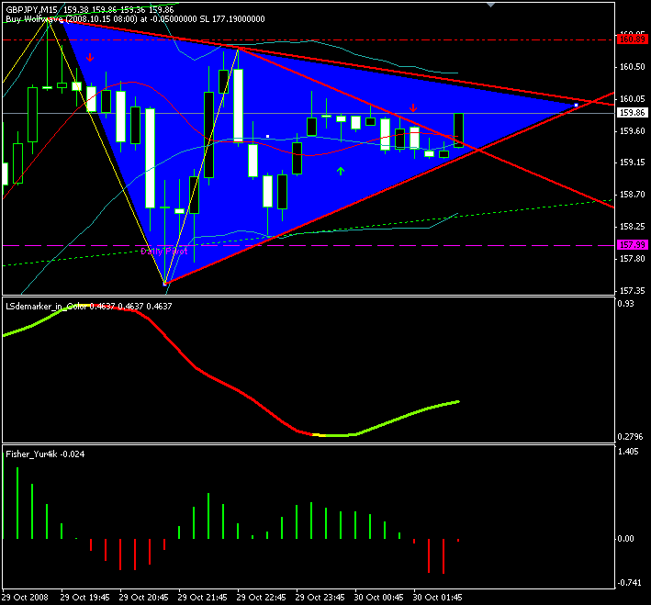Click the tallest green Fisher histogram bar
Viewport: 651px width, 605px height.
click(x=17, y=502)
